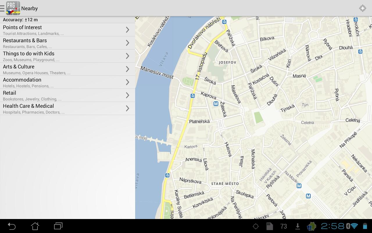The height and width of the screenshot is (233, 372).
Task: Center map using the locate compass icon
Action: click(x=362, y=8)
